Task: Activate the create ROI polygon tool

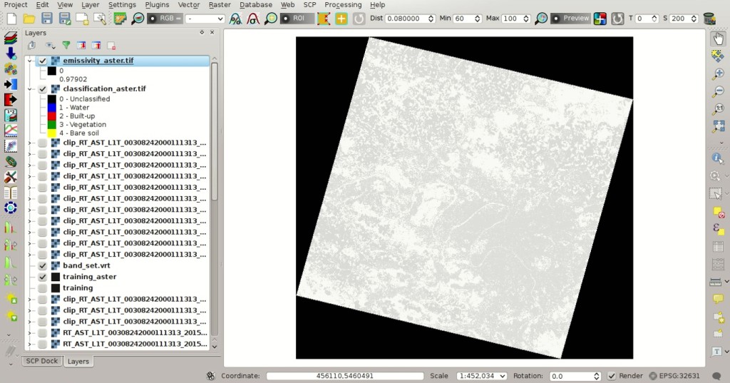Action: (324, 19)
